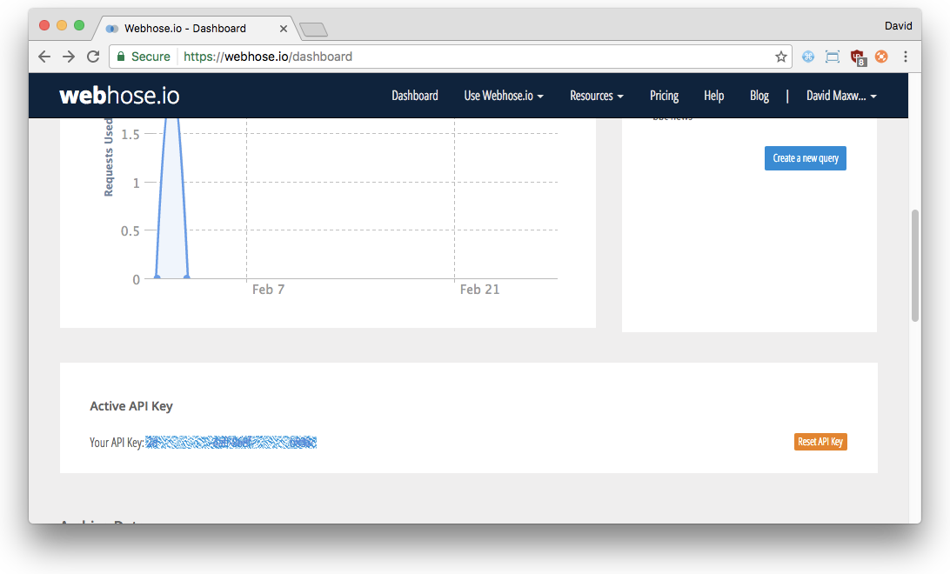
Task: Open the Blog link
Action: click(x=759, y=96)
